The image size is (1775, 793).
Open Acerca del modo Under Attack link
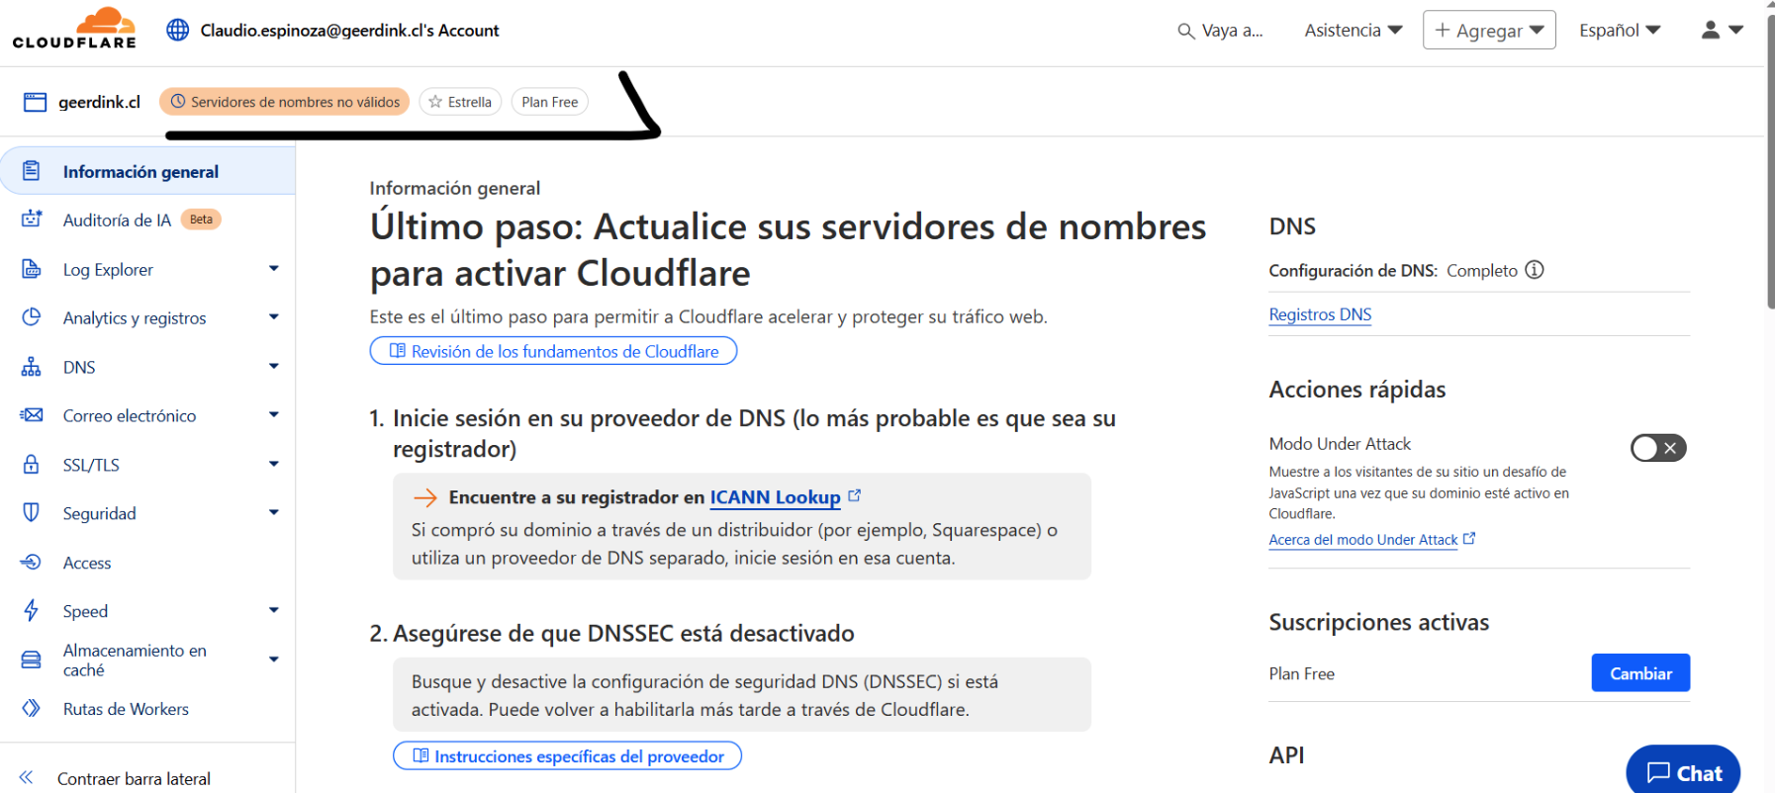1363,540
